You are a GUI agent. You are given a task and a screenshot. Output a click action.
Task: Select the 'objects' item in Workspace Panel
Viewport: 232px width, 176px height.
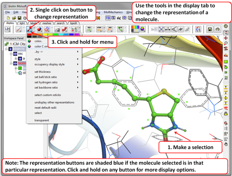pyautogui.click(x=18, y=49)
